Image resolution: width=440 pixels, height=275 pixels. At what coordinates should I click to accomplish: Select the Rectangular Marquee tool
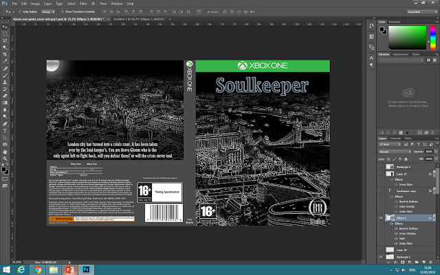[x=5, y=34]
